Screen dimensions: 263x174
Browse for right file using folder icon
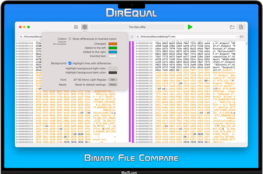[242, 37]
